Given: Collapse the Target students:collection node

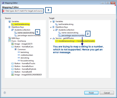Looking at the screenshot, I should [54, 30].
